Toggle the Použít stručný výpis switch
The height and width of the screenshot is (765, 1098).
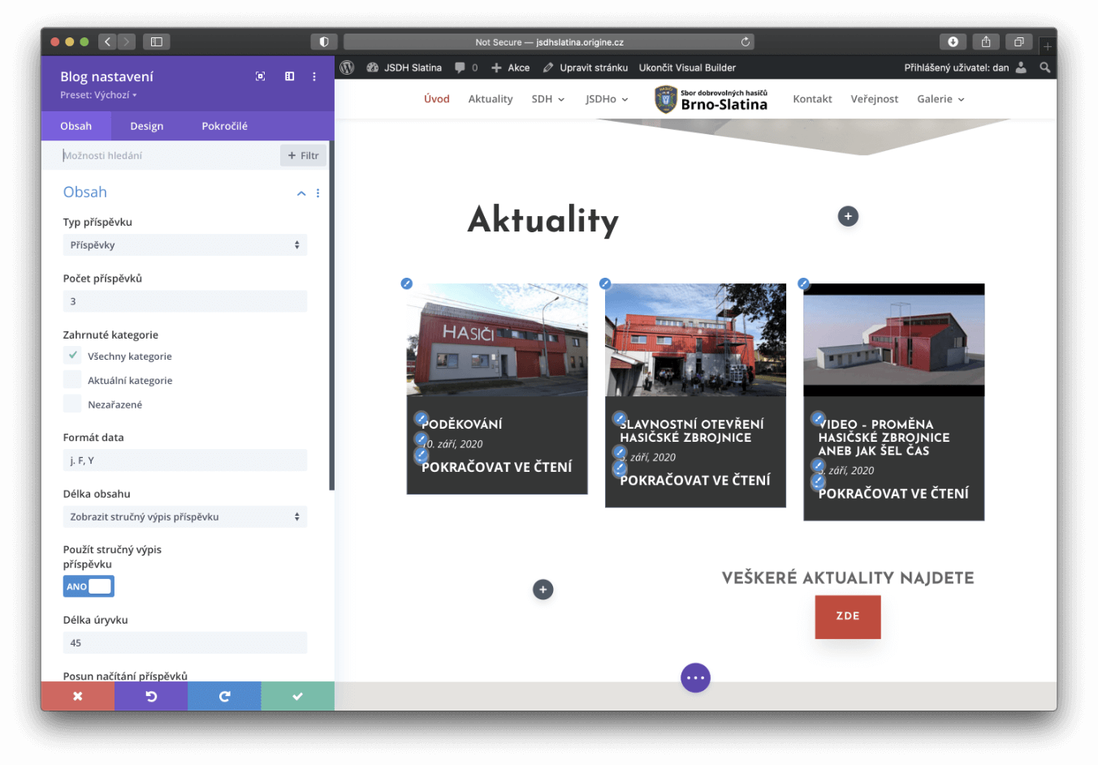89,586
